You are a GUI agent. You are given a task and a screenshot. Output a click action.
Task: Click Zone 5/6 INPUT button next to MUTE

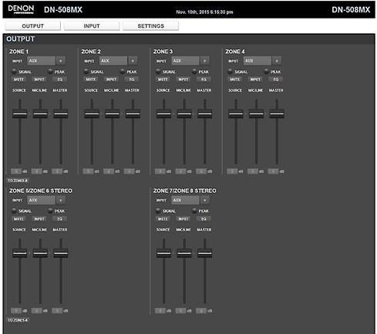click(39, 219)
